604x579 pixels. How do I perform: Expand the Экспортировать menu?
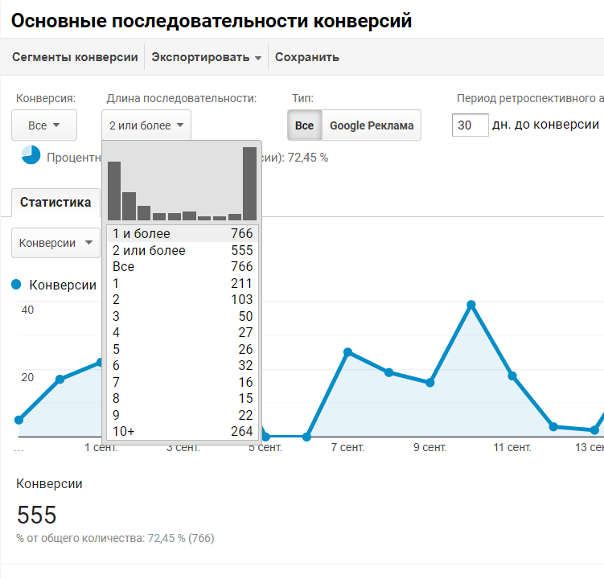pos(207,57)
